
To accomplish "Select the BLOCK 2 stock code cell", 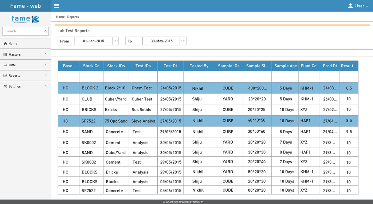I will 91,88.
